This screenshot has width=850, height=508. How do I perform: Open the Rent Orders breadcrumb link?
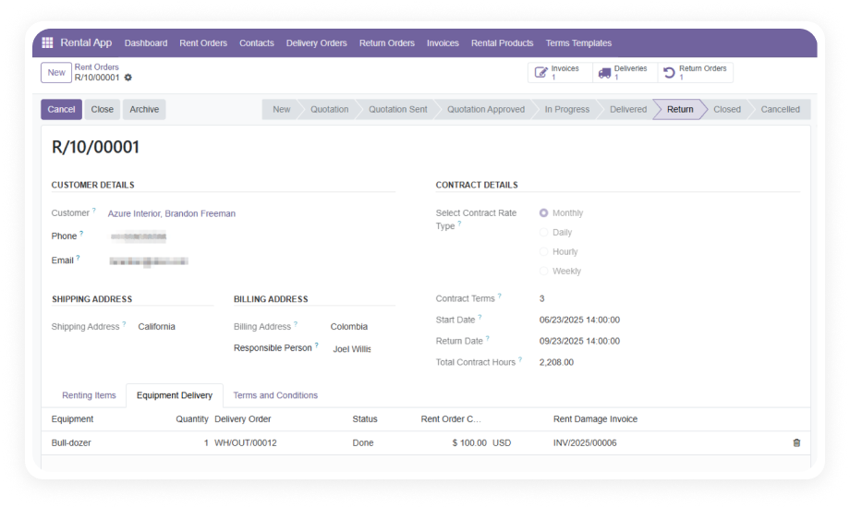point(96,67)
